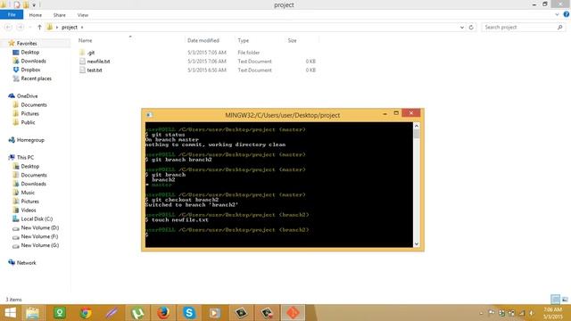Viewport: 571px width, 321px height.
Task: Sort files by Type column
Action: (244, 40)
